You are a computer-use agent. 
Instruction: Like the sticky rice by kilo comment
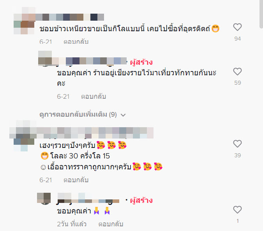click(237, 27)
